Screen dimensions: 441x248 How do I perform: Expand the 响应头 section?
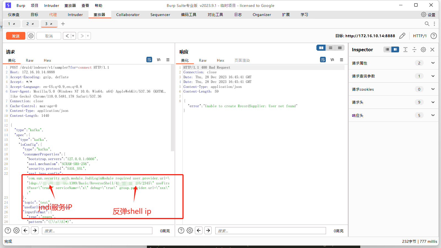[394, 115]
